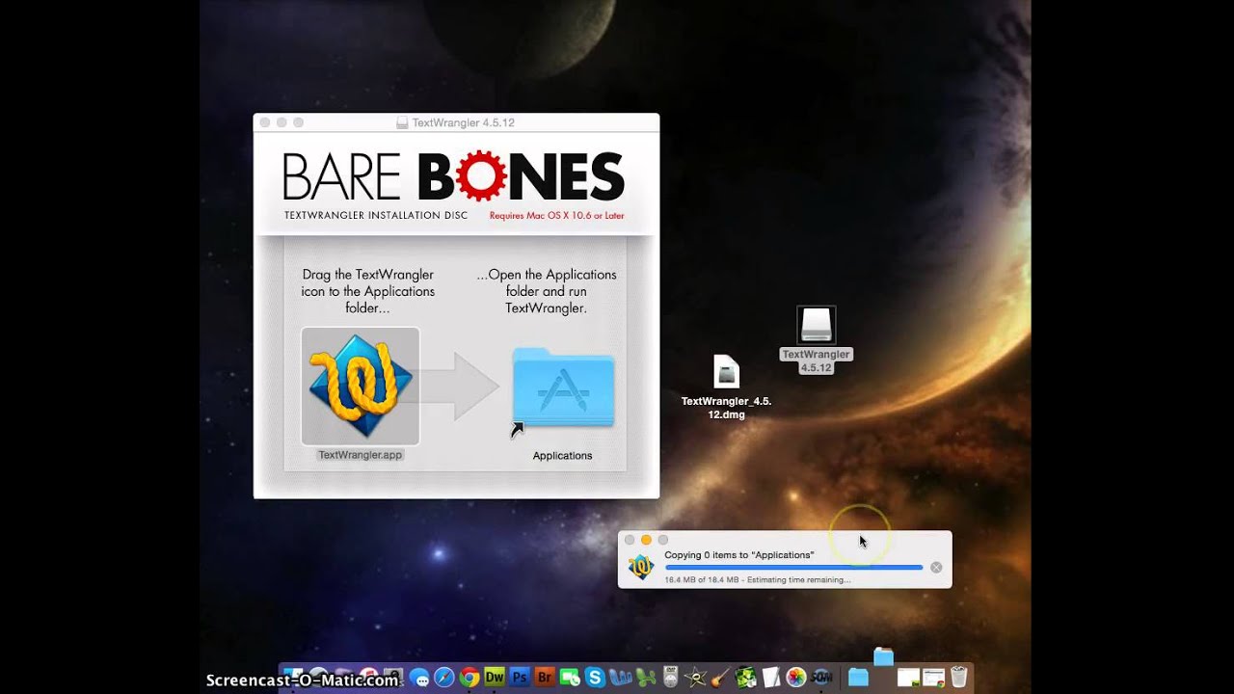Click the TextWrangler icon in copy dialog
This screenshot has width=1234, height=694.
(x=641, y=567)
